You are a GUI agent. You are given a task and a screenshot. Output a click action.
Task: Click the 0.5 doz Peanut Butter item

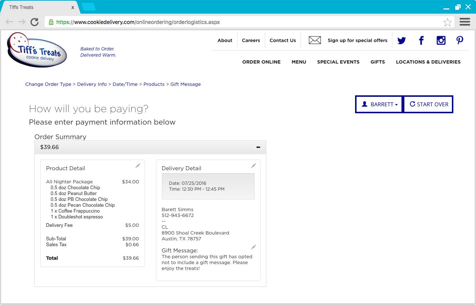point(74,194)
